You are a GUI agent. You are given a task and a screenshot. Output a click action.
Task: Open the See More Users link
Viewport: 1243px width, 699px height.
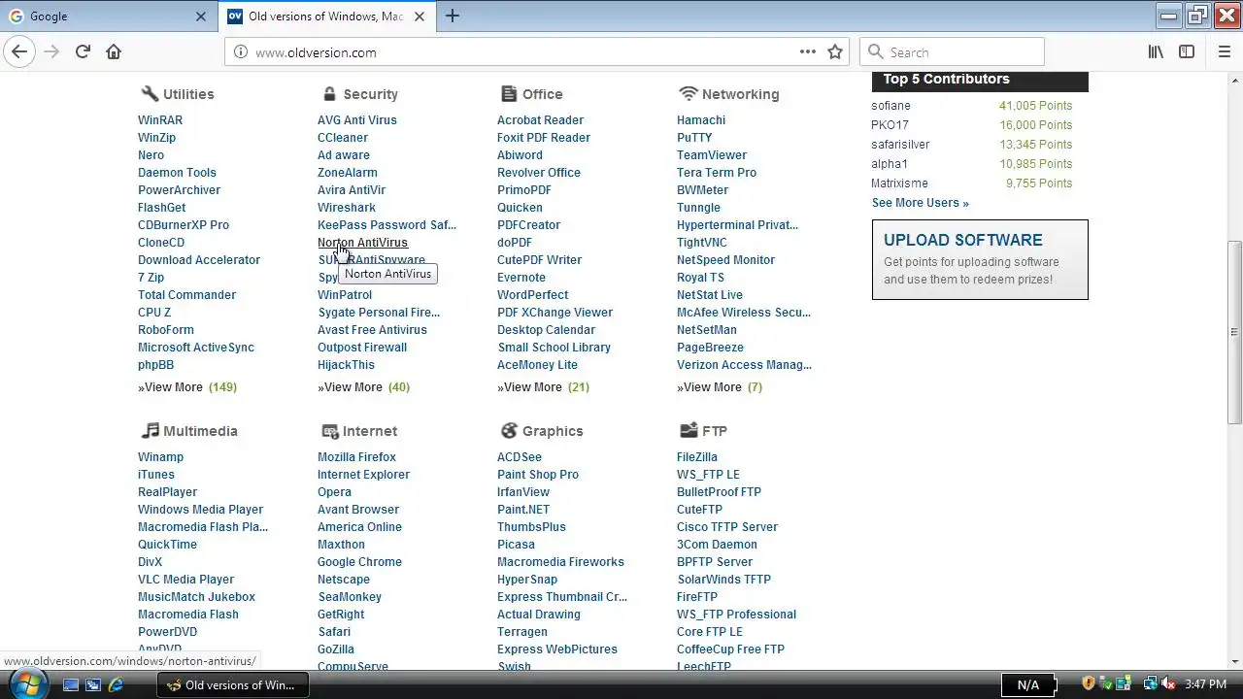pos(920,203)
